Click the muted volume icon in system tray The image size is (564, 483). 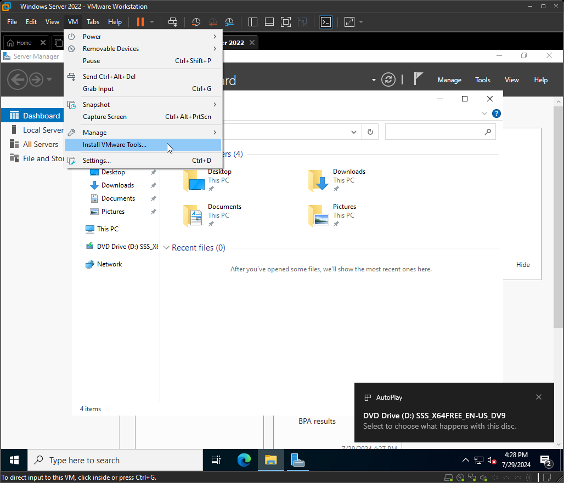tap(492, 461)
